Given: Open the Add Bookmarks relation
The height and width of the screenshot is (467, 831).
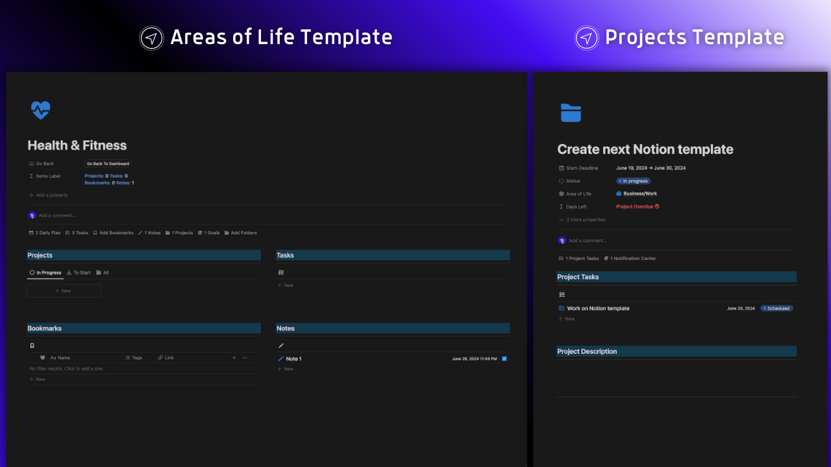Looking at the screenshot, I should coord(113,232).
